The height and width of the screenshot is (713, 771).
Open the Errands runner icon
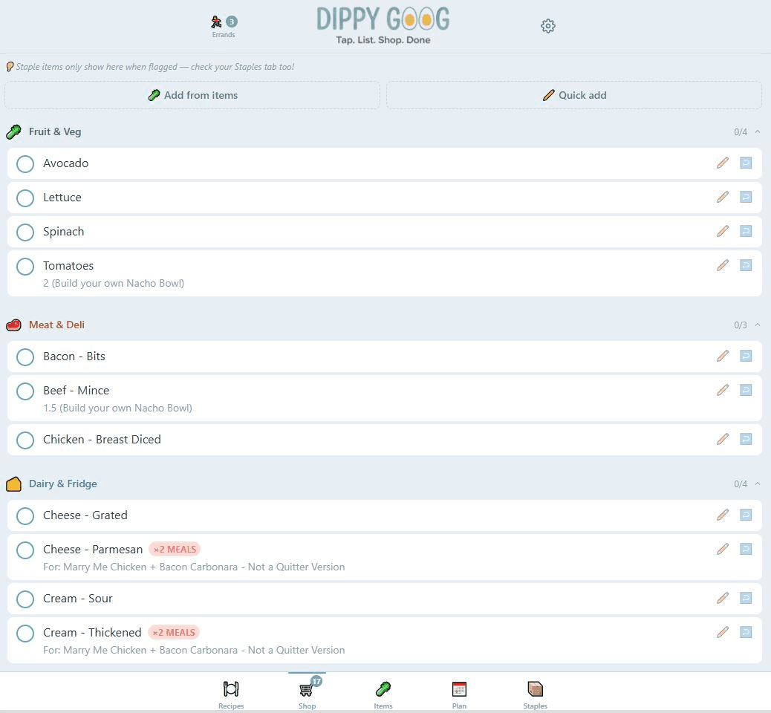[x=217, y=22]
